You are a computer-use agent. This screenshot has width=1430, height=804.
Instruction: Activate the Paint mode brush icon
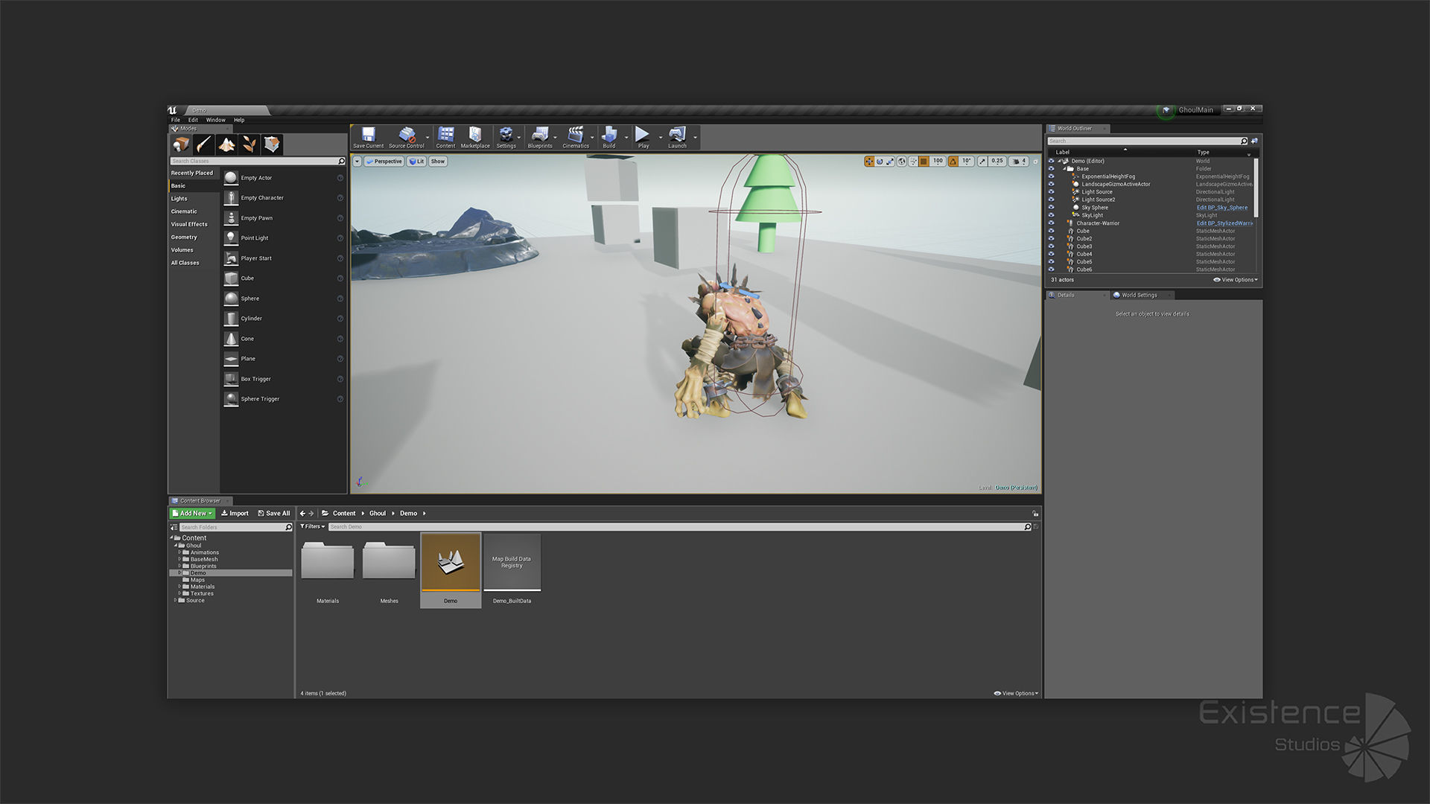(204, 144)
